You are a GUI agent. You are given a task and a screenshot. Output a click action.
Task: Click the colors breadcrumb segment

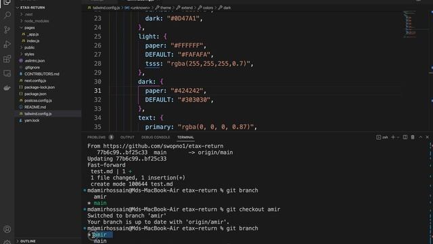click(x=208, y=7)
